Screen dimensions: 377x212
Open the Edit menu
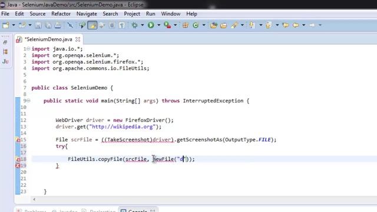point(19,14)
